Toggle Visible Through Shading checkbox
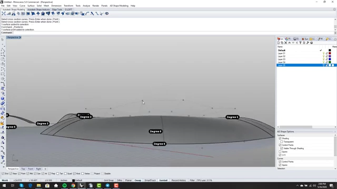This screenshot has width=337, height=189. (282, 148)
